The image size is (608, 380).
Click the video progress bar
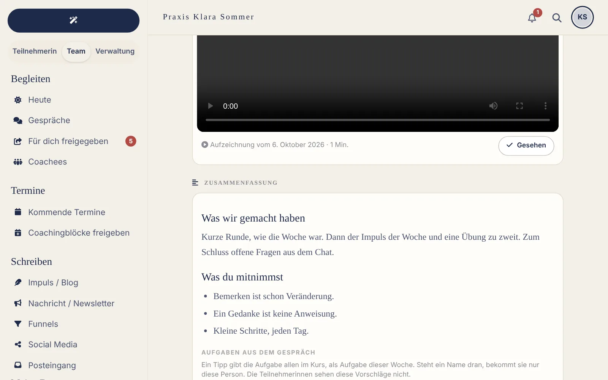point(378,120)
